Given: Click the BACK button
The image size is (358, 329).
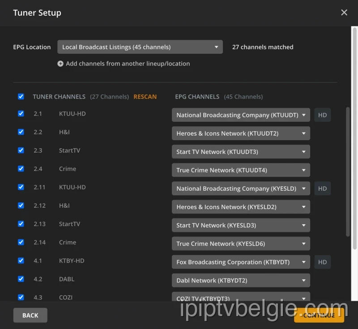Looking at the screenshot, I should 30,315.
